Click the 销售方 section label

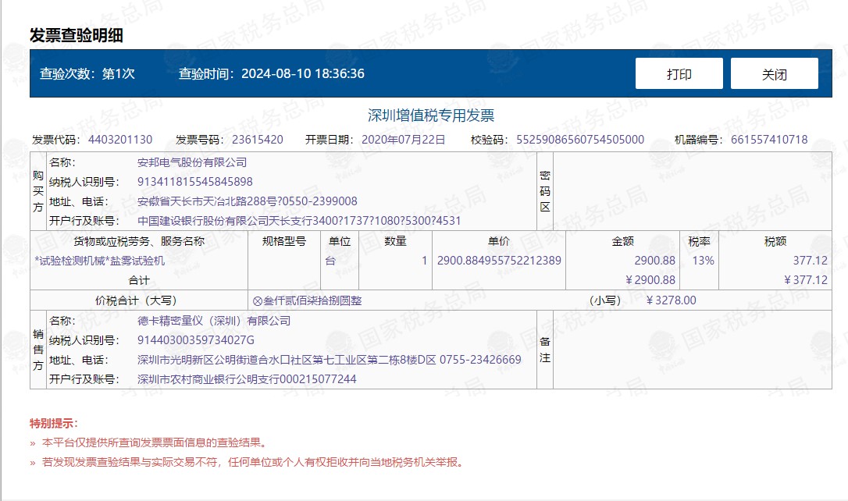click(37, 350)
